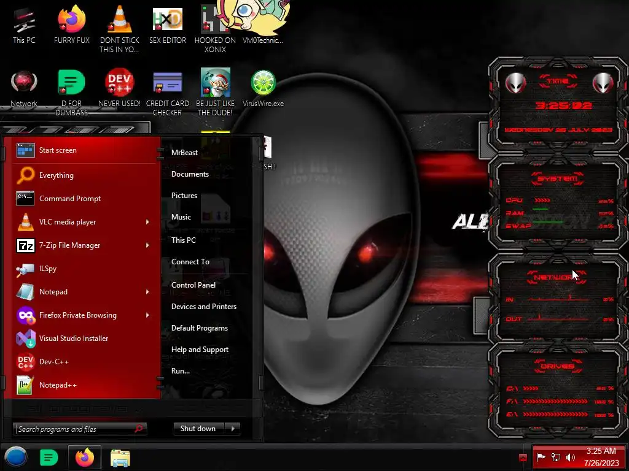Open Documents from the start menu
The image size is (629, 471).
[x=190, y=174]
